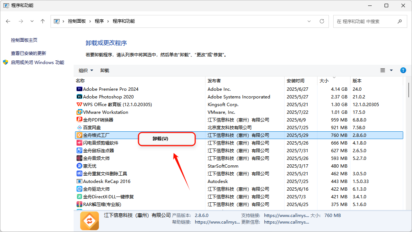The height and width of the screenshot is (232, 412).
Task: Click the 程序和功能 breadcrumb segment
Action: [x=124, y=21]
